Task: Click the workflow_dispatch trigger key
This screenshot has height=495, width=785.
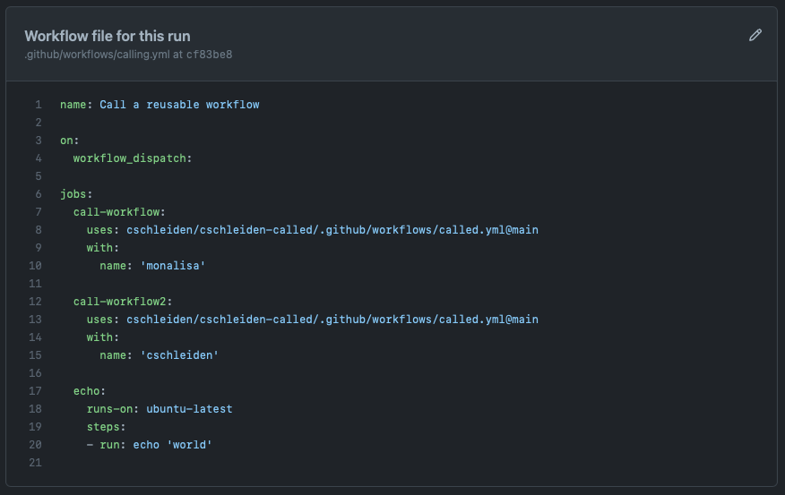Action: [133, 158]
